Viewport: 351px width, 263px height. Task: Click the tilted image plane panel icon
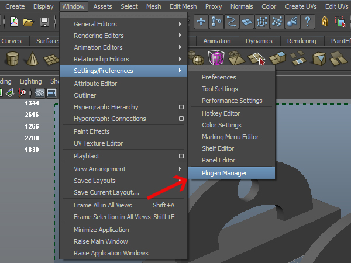click(x=10, y=92)
